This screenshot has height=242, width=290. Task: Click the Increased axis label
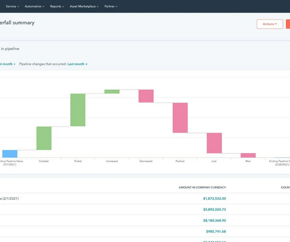112,161
